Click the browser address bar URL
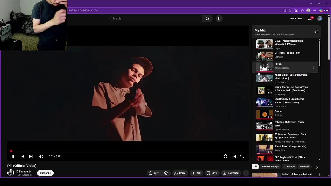This screenshot has height=186, width=331. tap(83, 10)
